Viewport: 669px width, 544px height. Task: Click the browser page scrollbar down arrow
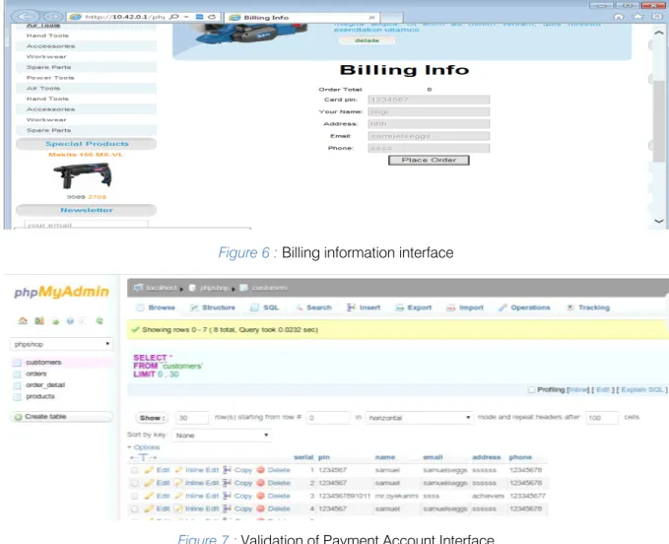coord(659,221)
